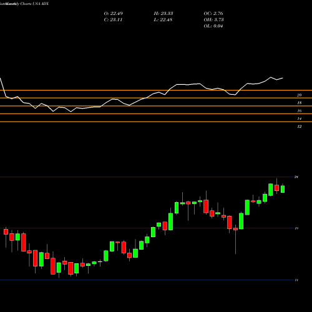Click the long-wick red candle near price 19
The image size is (312, 312).
(x=235, y=229)
